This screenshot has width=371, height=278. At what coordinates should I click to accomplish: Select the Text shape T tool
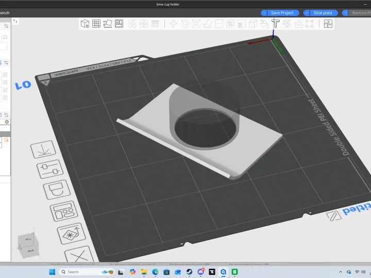click(x=275, y=24)
